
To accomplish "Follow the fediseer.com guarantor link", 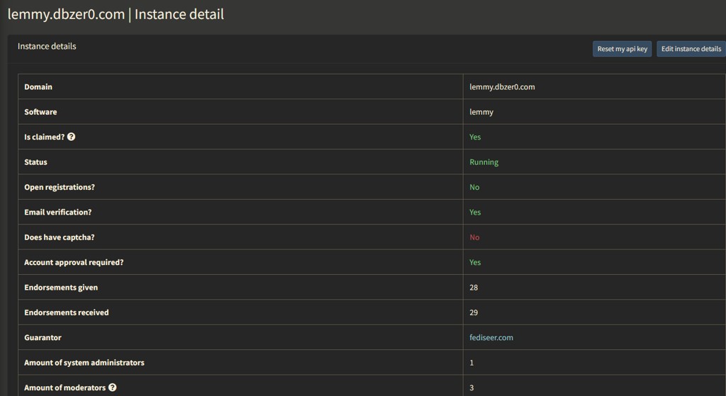I will tap(491, 337).
